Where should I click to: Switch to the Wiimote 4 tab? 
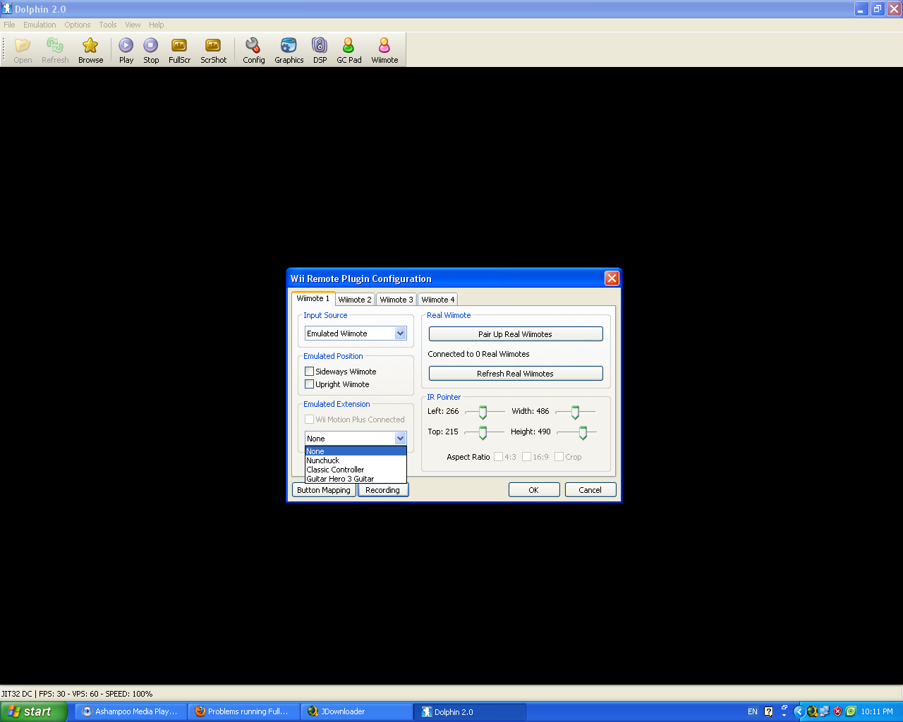point(438,300)
